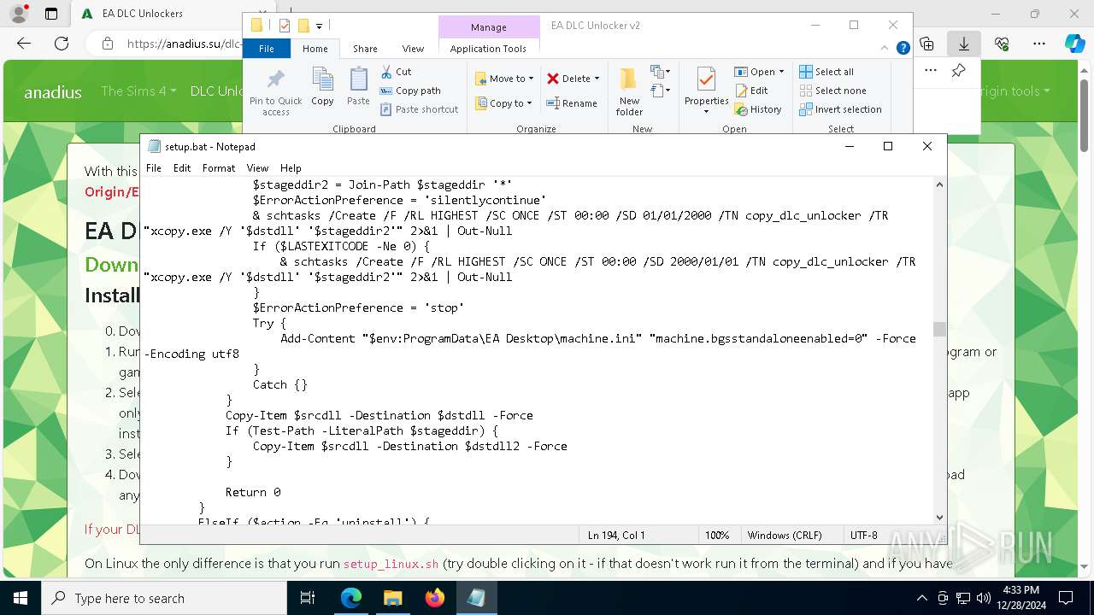This screenshot has width=1094, height=615.
Task: Pin the Edge downloads panel
Action: pos(959,71)
